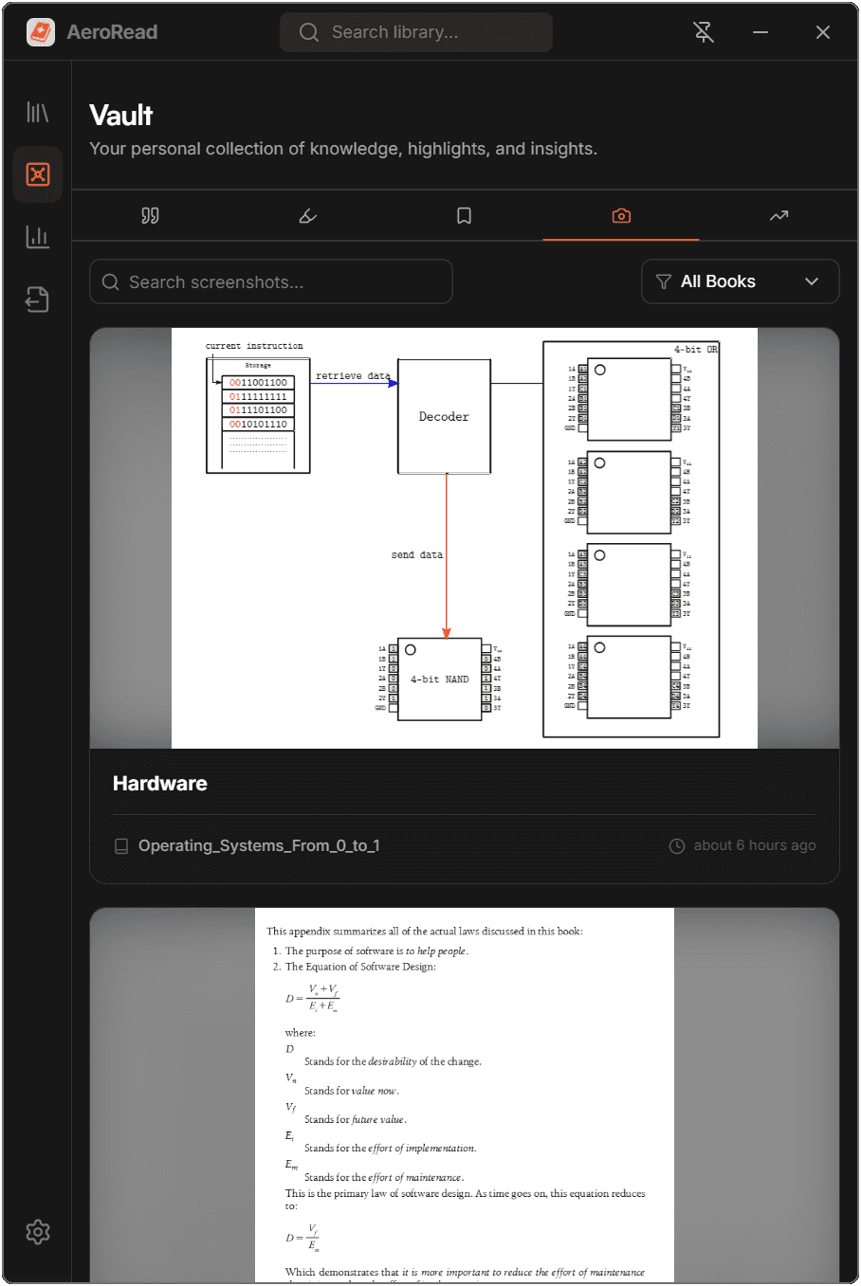Image resolution: width=861 pixels, height=1286 pixels.
Task: Open the Hardware diagram screenshot thumbnail
Action: point(465,538)
